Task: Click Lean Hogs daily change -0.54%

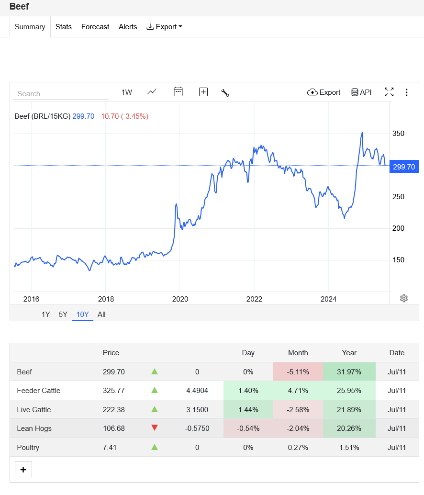Action: coord(248,428)
